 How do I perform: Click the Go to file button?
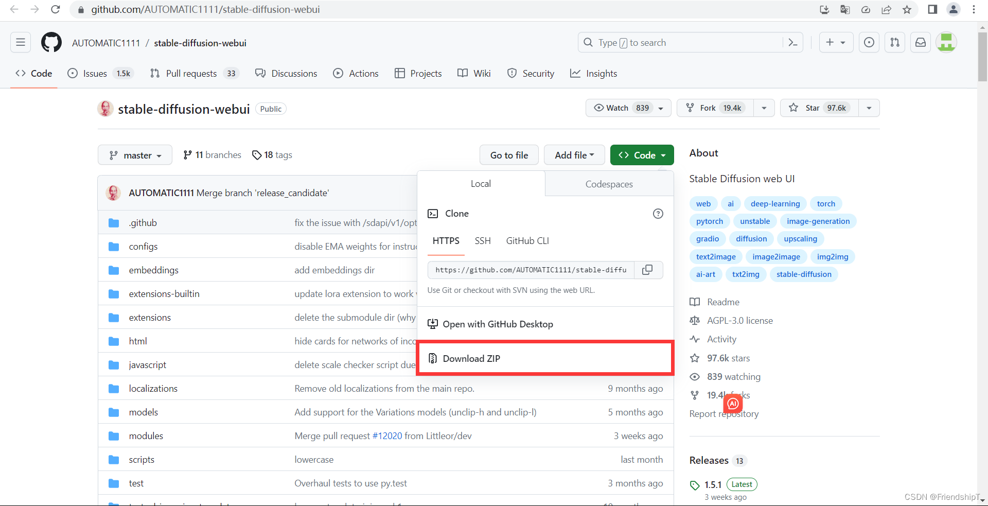click(x=509, y=155)
